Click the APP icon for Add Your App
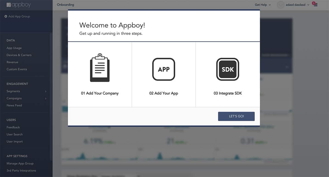This screenshot has height=177, width=329. click(164, 69)
